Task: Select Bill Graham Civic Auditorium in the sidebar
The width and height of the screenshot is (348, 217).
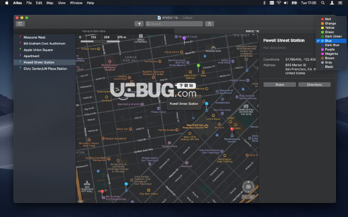Action: click(x=45, y=43)
